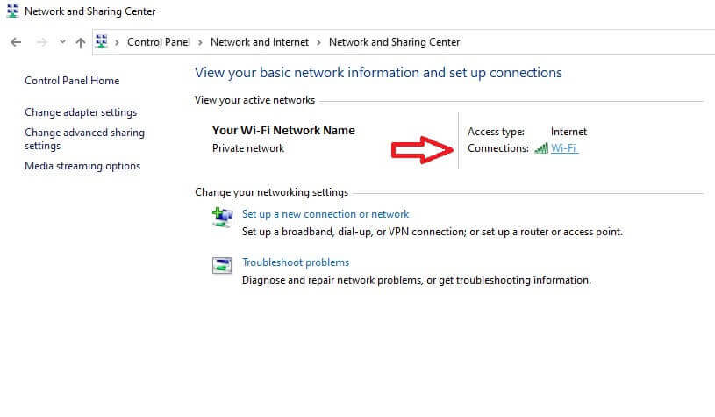Image resolution: width=715 pixels, height=417 pixels.
Task: Click the Forward arrow navigation button
Action: click(41, 42)
